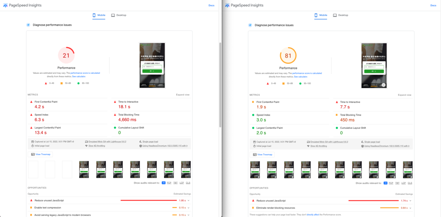Click the desktop monitor icon in score-81 window

coord(335,15)
